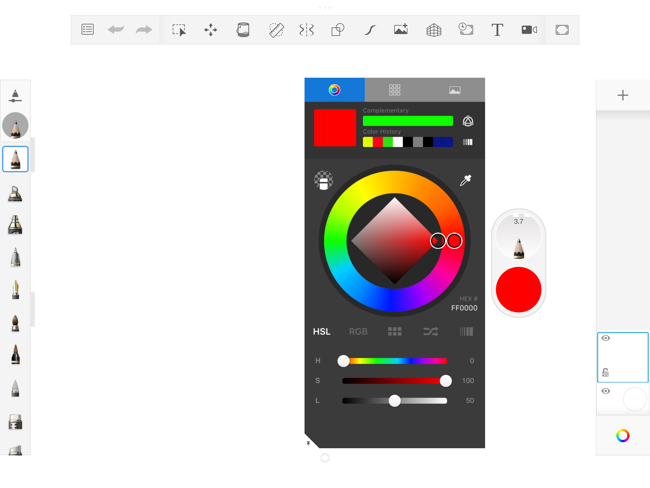Select the Flood Fill bucket tool

click(243, 30)
